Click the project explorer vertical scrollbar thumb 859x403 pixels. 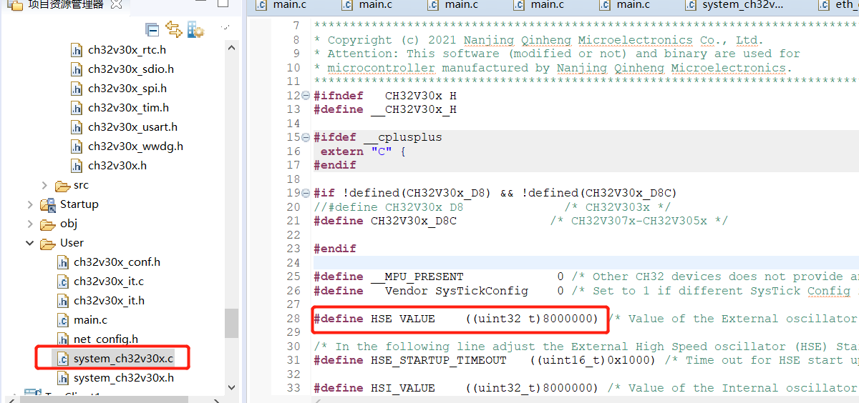[x=231, y=323]
